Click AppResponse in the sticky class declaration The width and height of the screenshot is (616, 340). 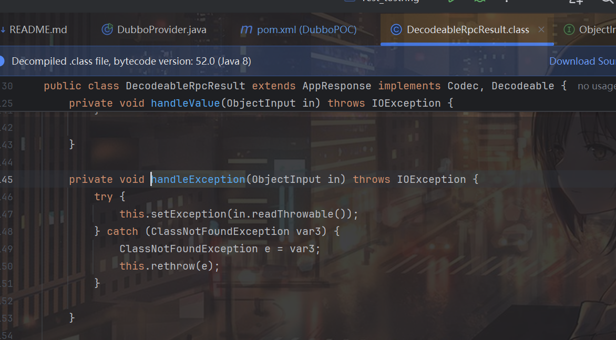click(x=337, y=86)
